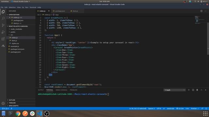Screen dimensions: 209x117
Task: Expand the Timeline section
Action: pos(12,103)
